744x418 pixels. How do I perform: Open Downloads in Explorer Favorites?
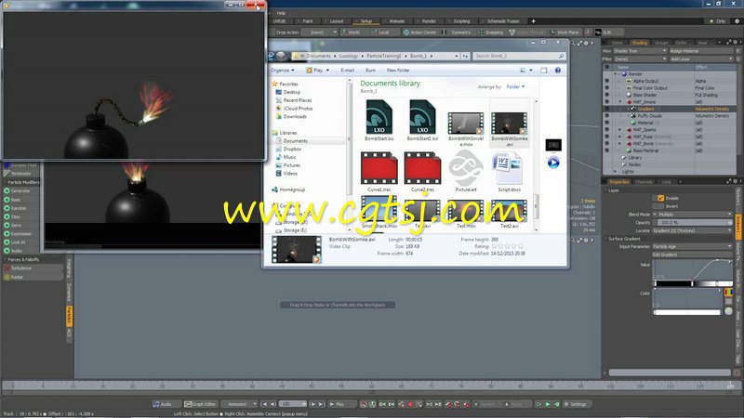[x=295, y=116]
